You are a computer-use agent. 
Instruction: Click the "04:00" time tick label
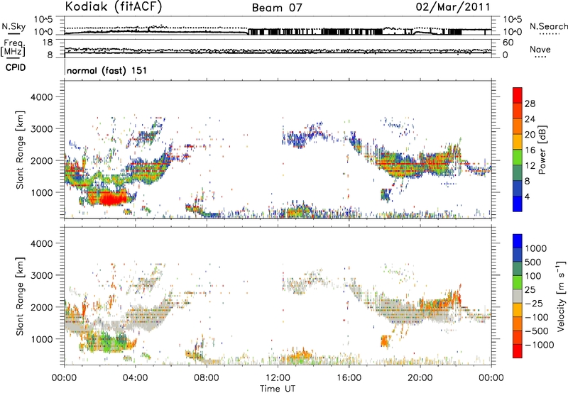(x=135, y=378)
